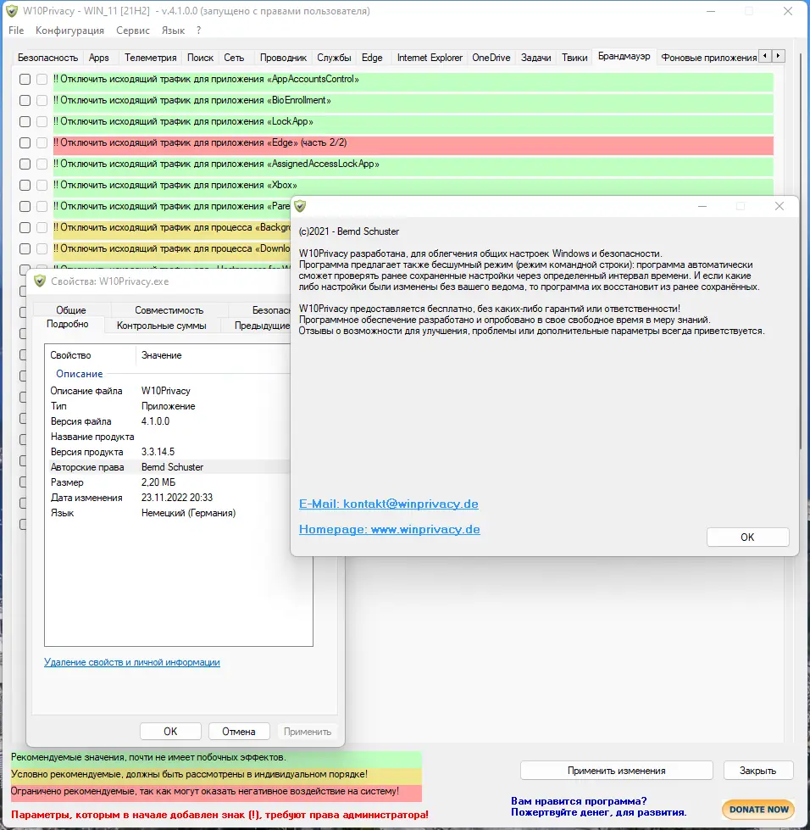810x830 pixels.
Task: Click the shield icon in the About dialog title bar
Action: [x=300, y=206]
